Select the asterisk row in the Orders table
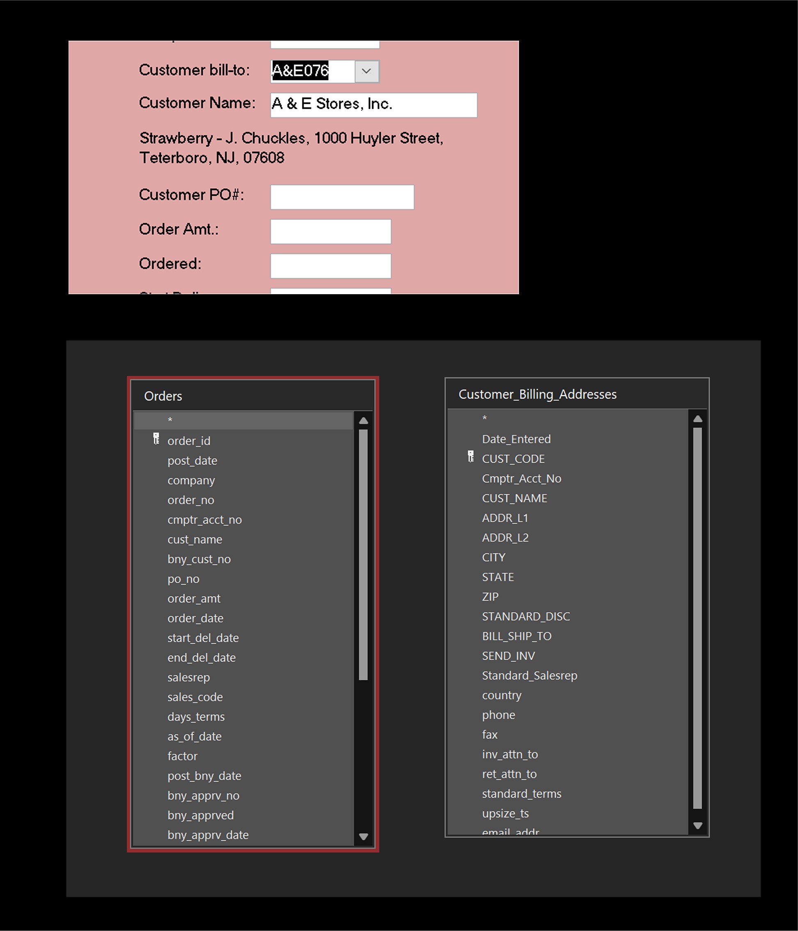The width and height of the screenshot is (798, 931). pyautogui.click(x=244, y=421)
